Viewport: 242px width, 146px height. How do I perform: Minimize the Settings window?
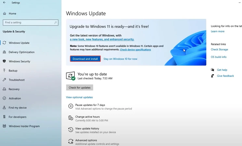[240, 3]
